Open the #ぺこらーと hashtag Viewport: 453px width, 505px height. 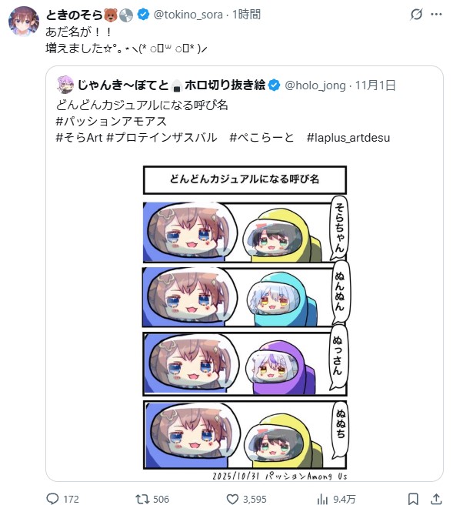click(x=261, y=138)
